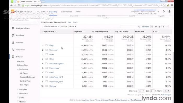The width and height of the screenshot is (183, 103).
Task: Select Exit Pages in sidebar
Action: tap(24, 85)
